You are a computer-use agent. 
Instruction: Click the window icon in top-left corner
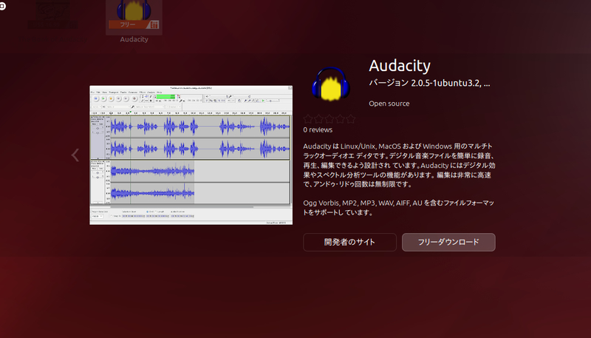click(2, 6)
